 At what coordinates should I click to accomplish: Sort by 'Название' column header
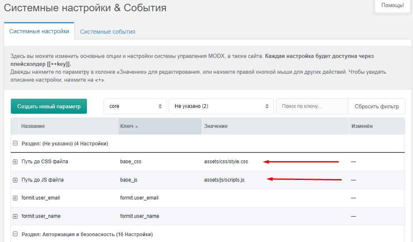tap(69, 126)
